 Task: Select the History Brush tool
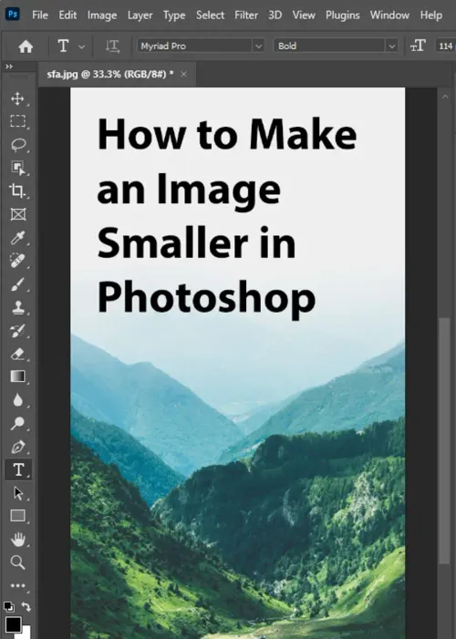[17, 331]
